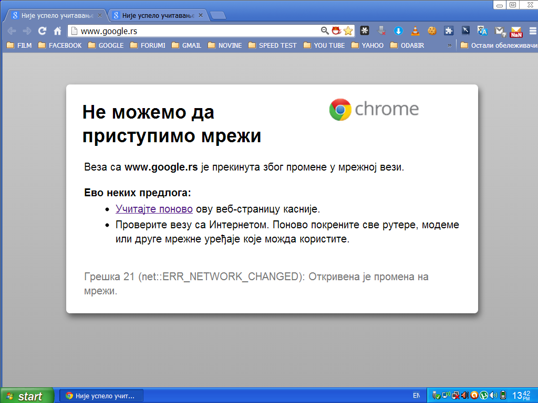Image resolution: width=538 pixels, height=403 pixels.
Task: Click the 13:42 PM system clock
Action: [521, 396]
